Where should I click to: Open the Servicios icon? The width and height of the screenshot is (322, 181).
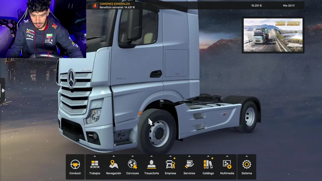tap(189, 164)
